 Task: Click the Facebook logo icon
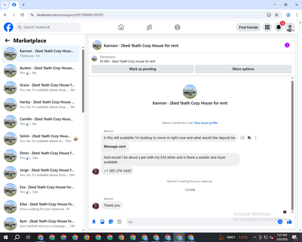click(8, 27)
